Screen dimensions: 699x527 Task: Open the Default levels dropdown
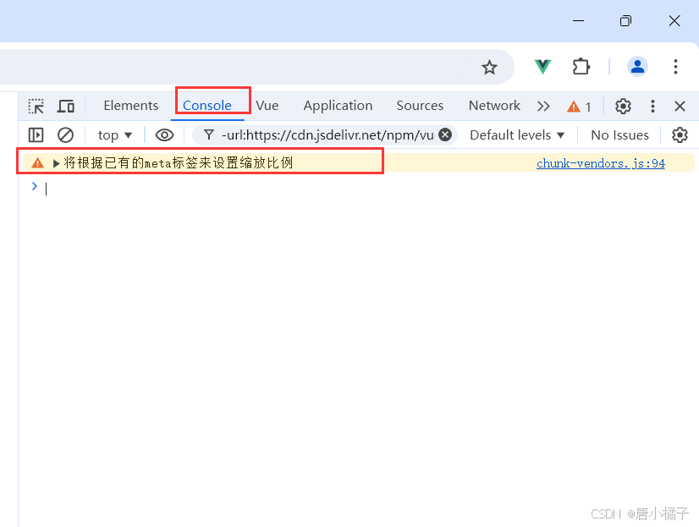click(517, 135)
